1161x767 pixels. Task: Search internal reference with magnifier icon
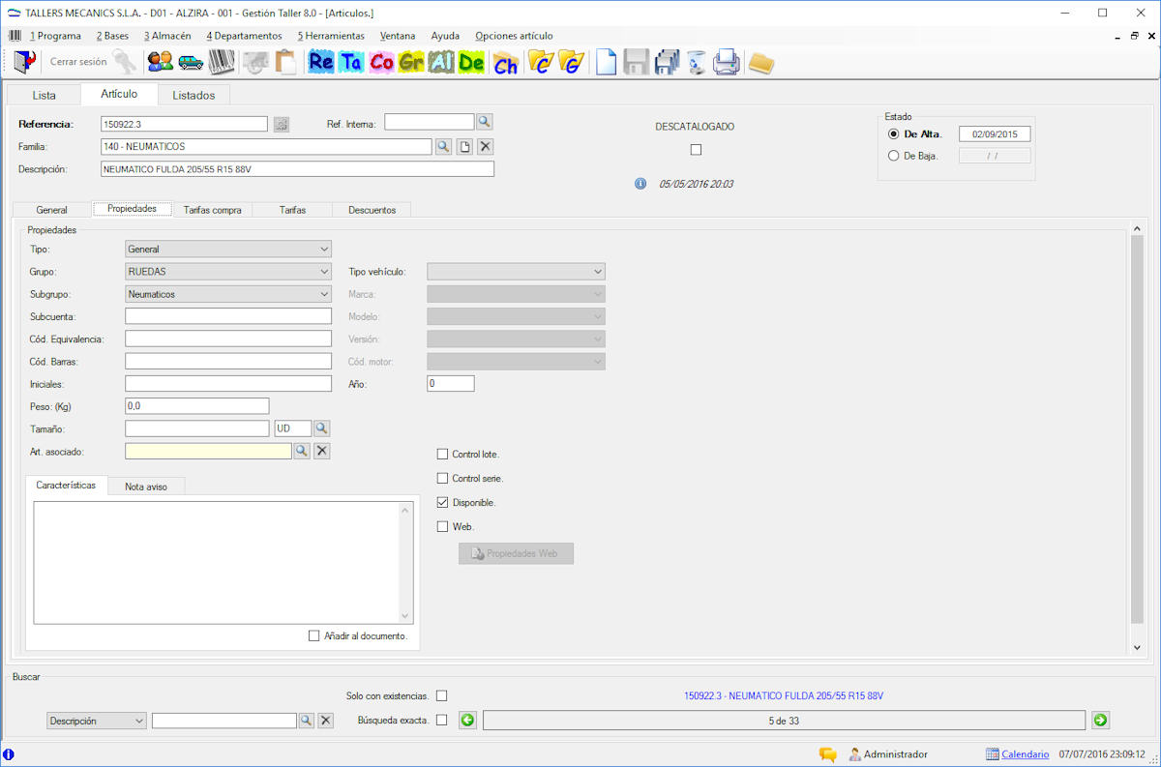point(485,122)
